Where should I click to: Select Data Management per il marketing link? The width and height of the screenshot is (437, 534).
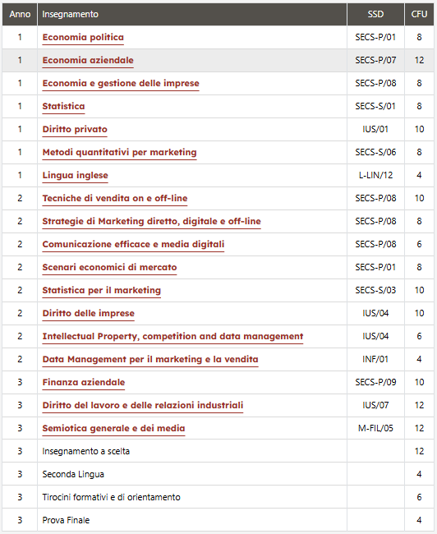pyautogui.click(x=150, y=359)
